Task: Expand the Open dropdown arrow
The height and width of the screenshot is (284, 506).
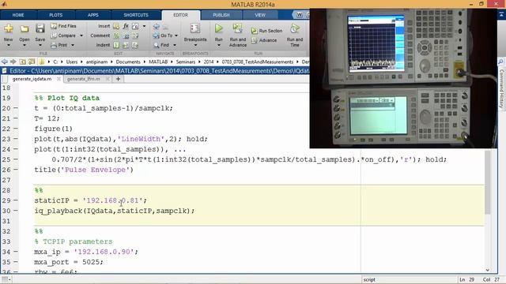Action: pos(25,45)
